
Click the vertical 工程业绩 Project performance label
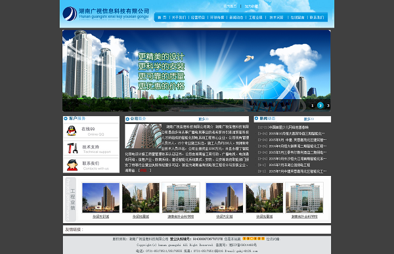click(x=71, y=200)
